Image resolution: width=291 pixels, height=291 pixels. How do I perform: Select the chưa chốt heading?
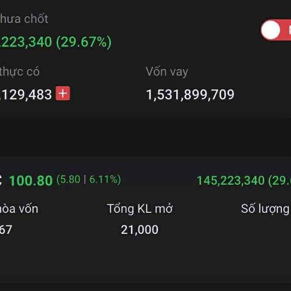pos(24,19)
